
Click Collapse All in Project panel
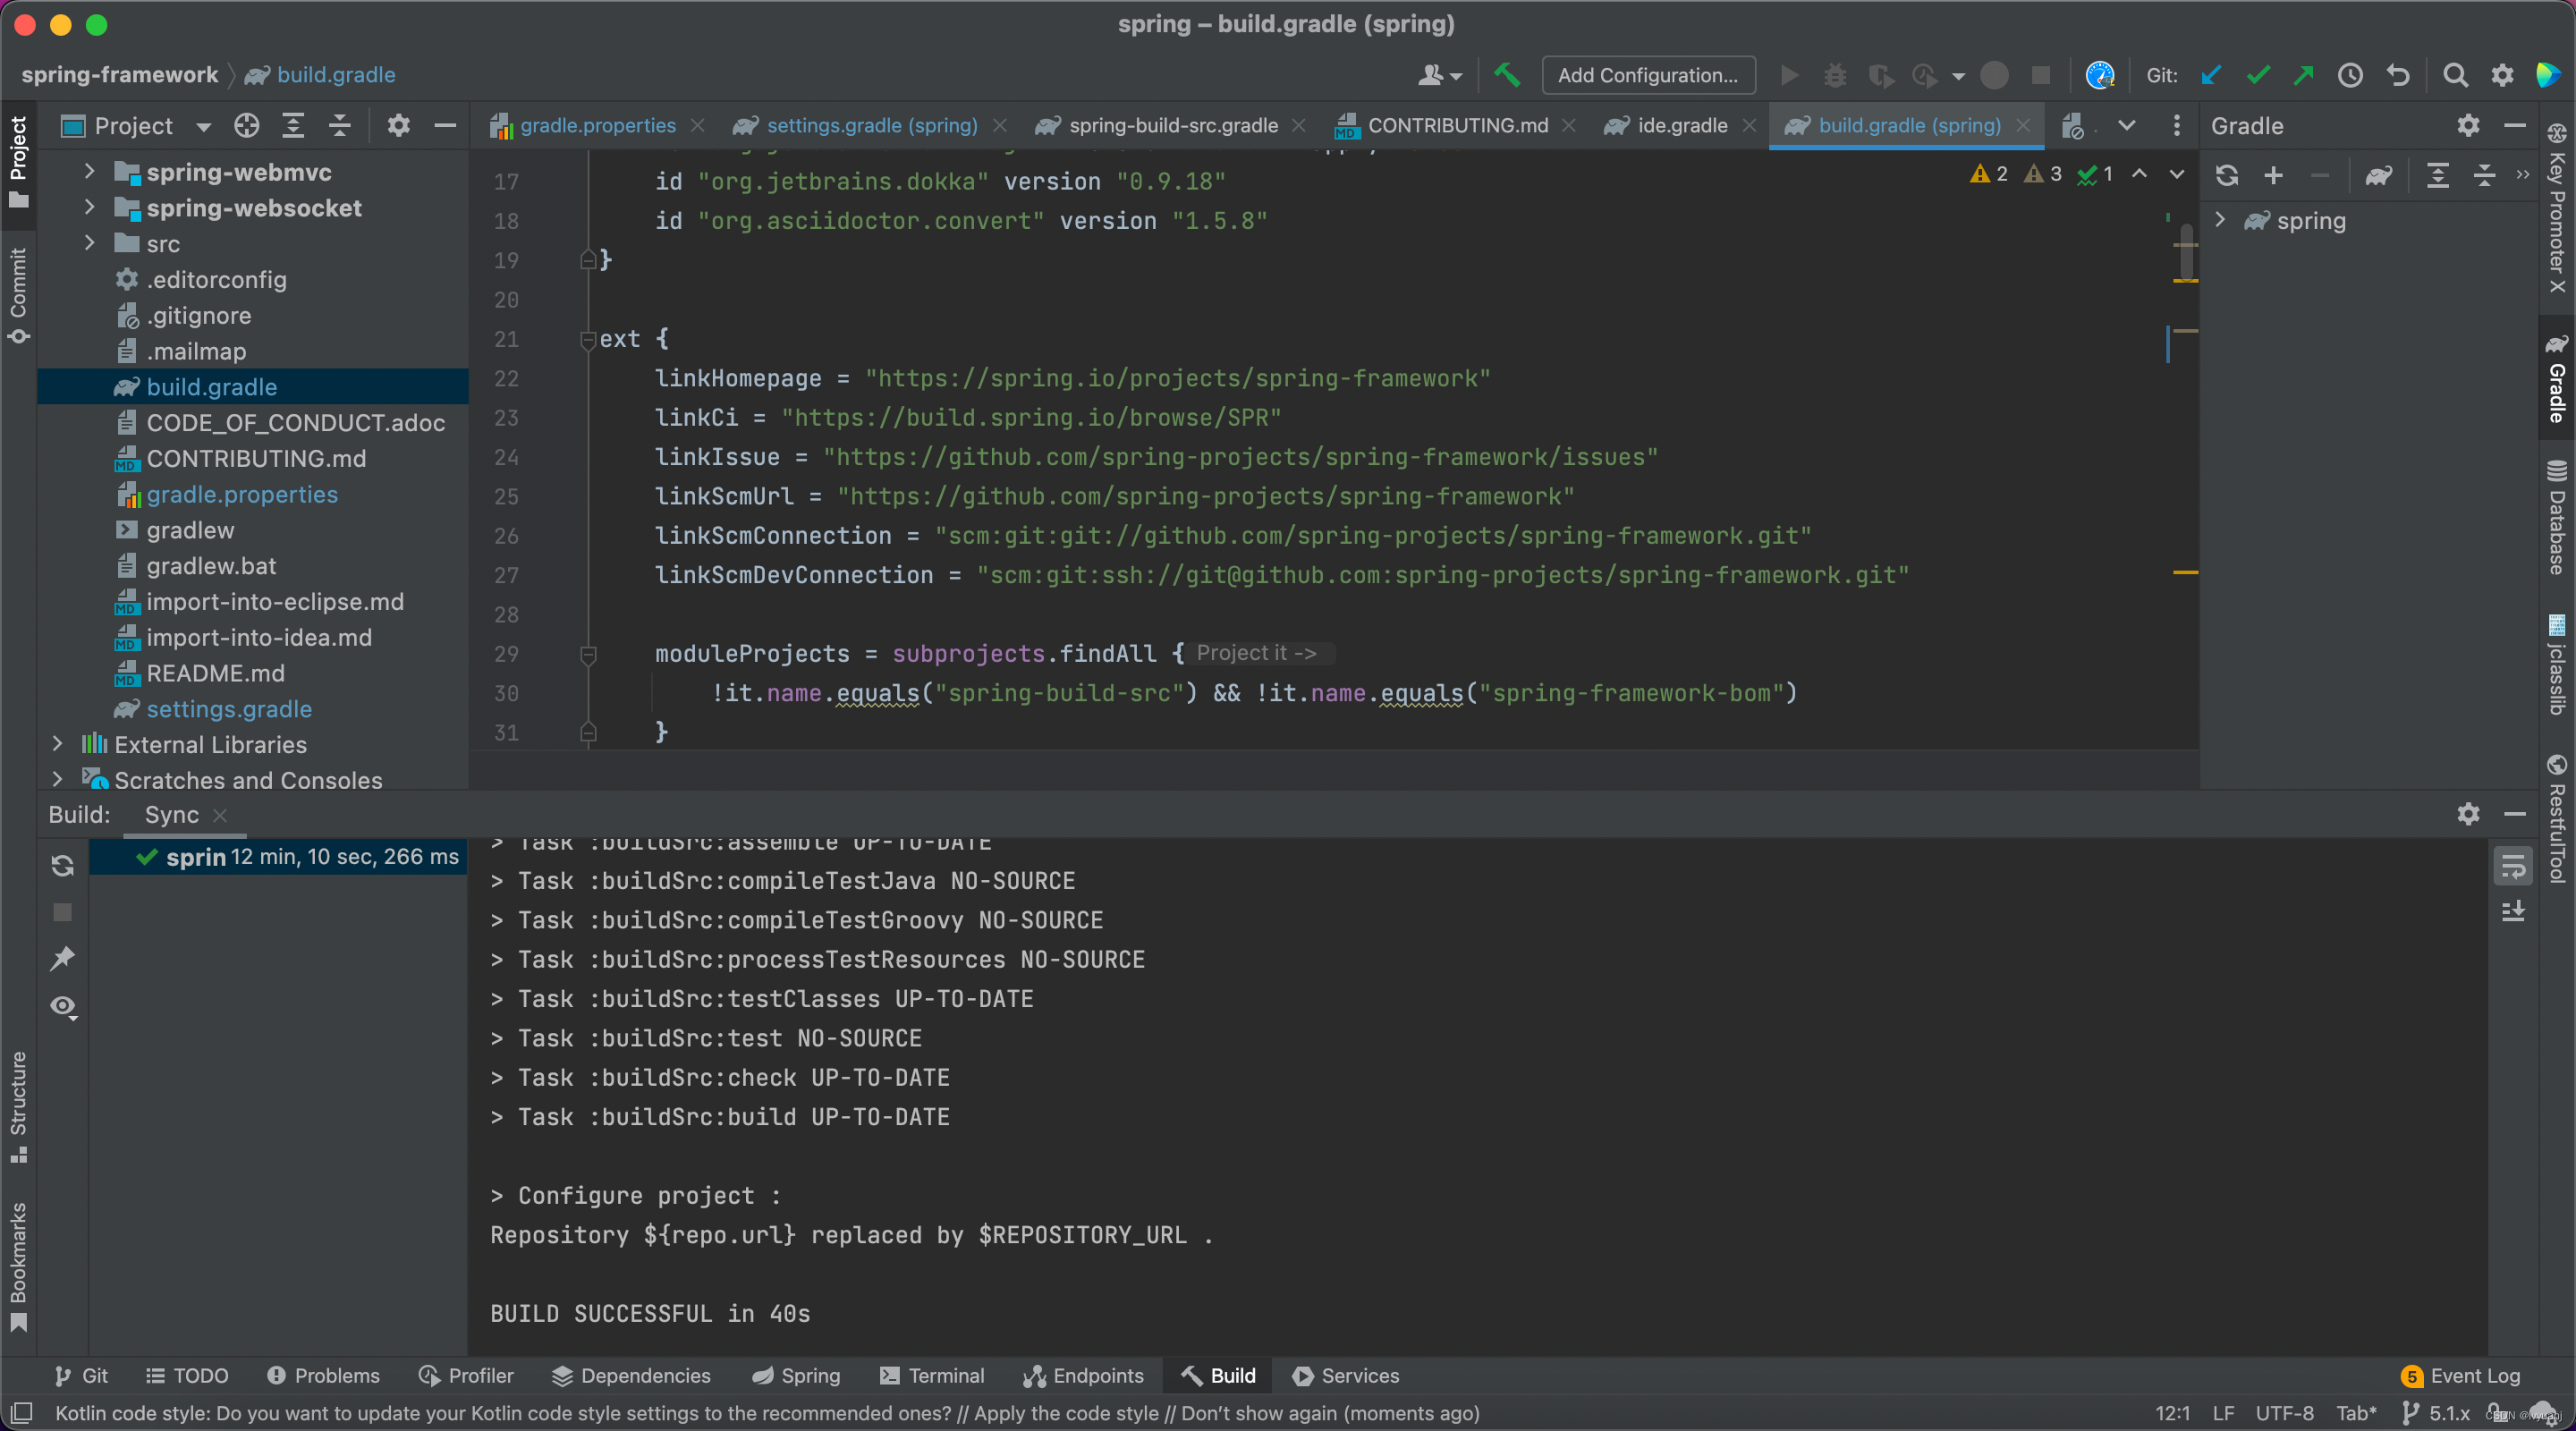pyautogui.click(x=340, y=125)
